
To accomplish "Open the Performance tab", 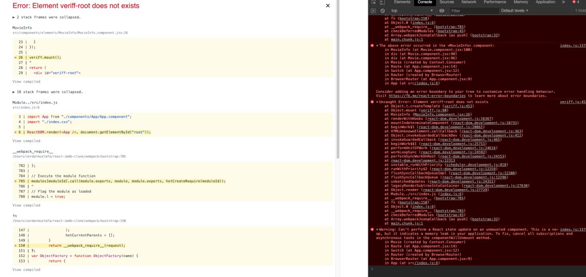I will pos(495,2).
